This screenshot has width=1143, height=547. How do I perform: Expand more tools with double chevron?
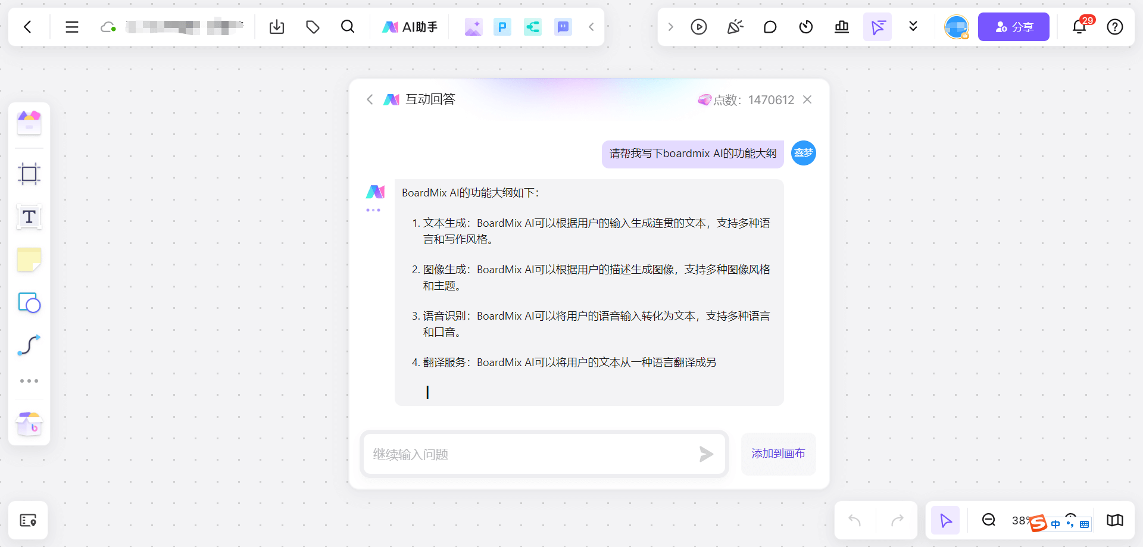(x=913, y=27)
